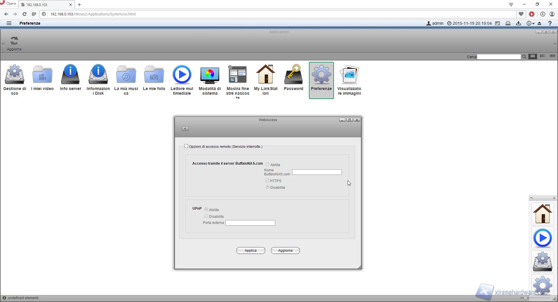The image size is (558, 302).
Task: Open La mia musica folder
Action: (126, 75)
